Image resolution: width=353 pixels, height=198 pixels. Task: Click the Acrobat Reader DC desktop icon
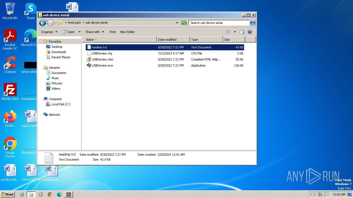coord(10,40)
